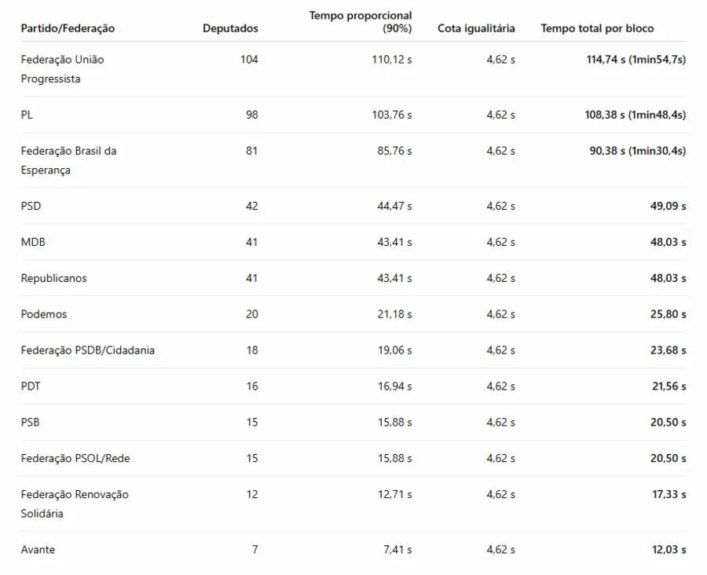Click the Cota igualitária column header
This screenshot has width=707, height=575.
(x=476, y=28)
